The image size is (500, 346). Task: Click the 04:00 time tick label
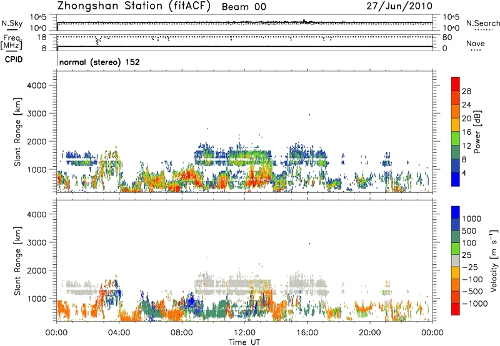[x=119, y=333]
